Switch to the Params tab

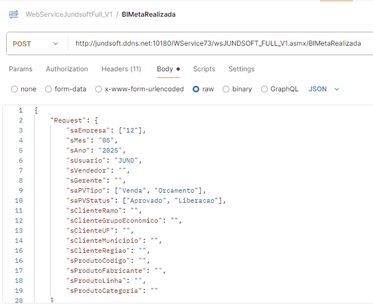click(21, 69)
